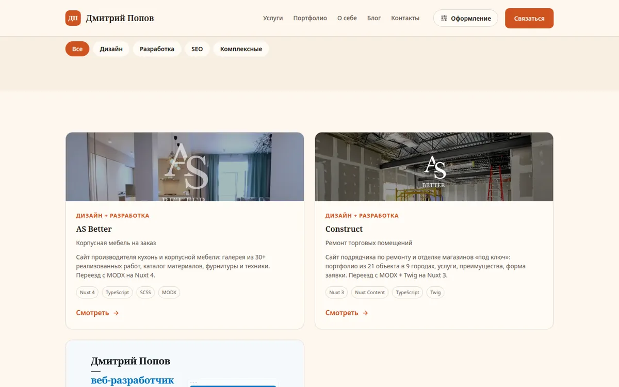Open the Блог navigation link

(x=374, y=18)
